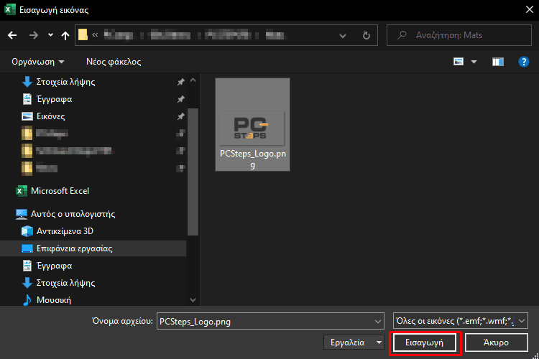Expand the file name history dropdown
The height and width of the screenshot is (359, 539).
coord(378,322)
